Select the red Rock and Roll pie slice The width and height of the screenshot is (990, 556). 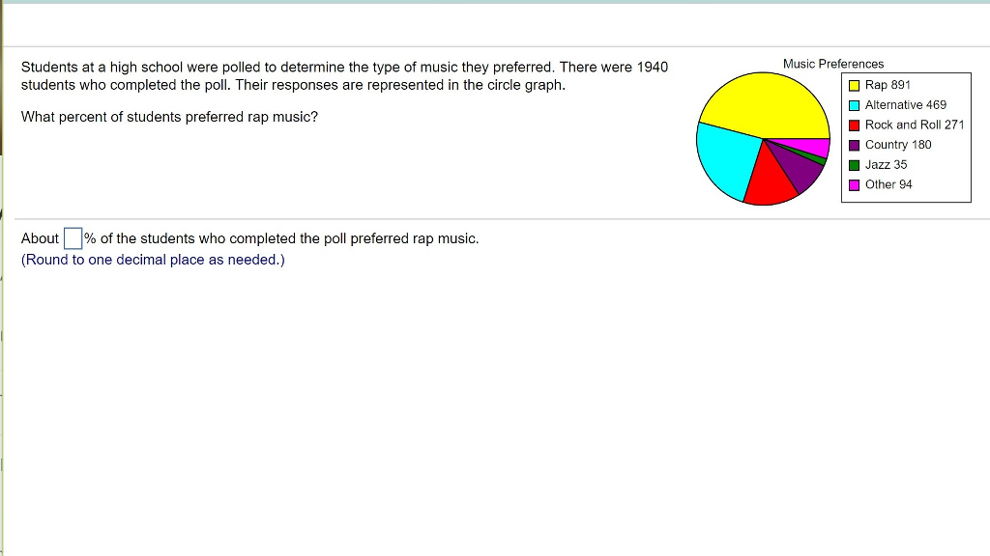773,181
